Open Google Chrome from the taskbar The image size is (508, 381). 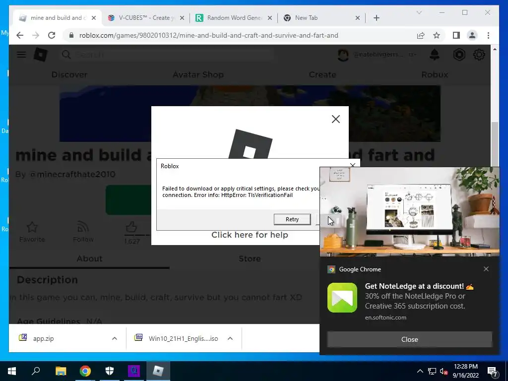point(85,371)
